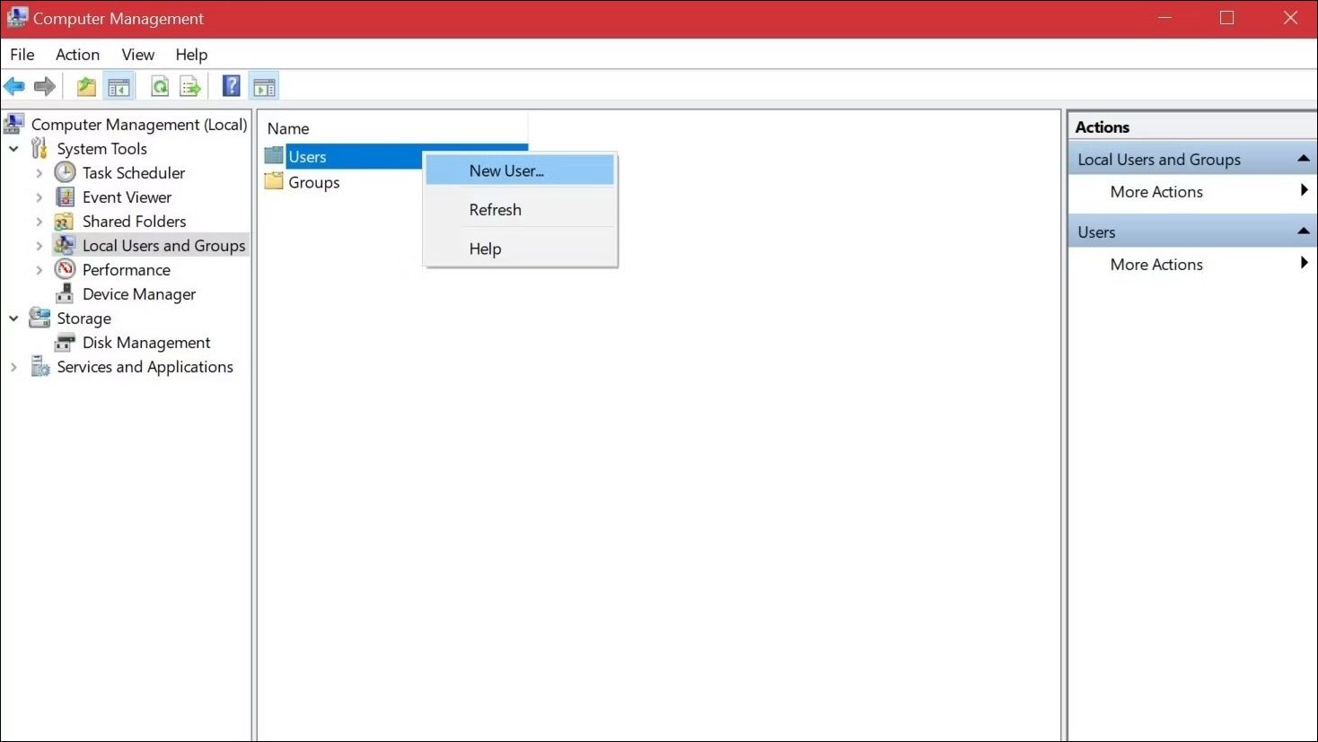Click the Task Scheduler clock icon
This screenshot has height=742, width=1318.
[65, 172]
